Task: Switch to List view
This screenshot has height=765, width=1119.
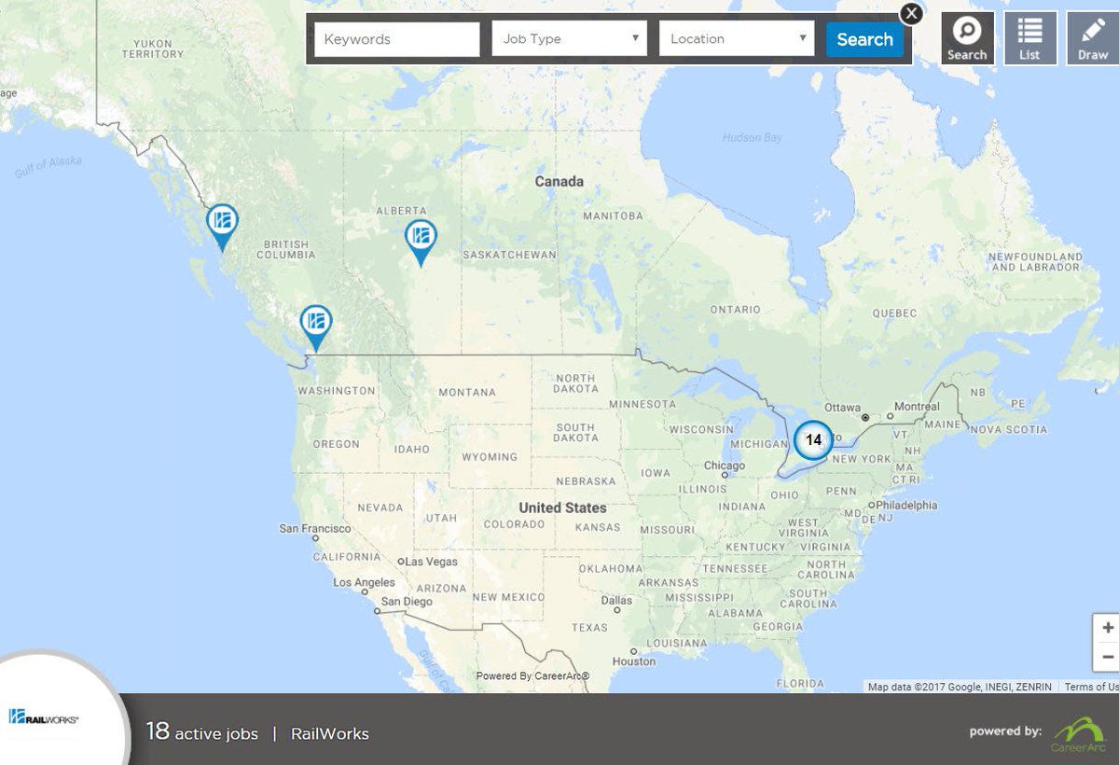Action: tap(1029, 38)
